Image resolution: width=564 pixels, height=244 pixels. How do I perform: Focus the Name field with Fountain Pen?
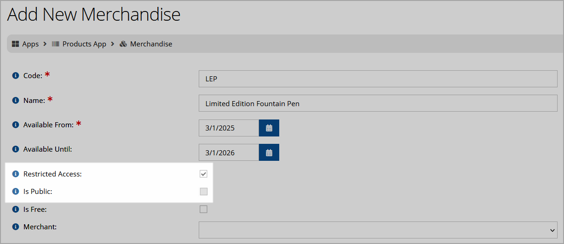pyautogui.click(x=378, y=103)
